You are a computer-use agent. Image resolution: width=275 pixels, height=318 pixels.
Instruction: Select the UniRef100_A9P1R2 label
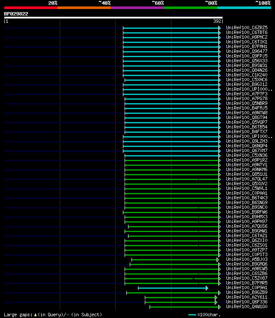point(247,160)
